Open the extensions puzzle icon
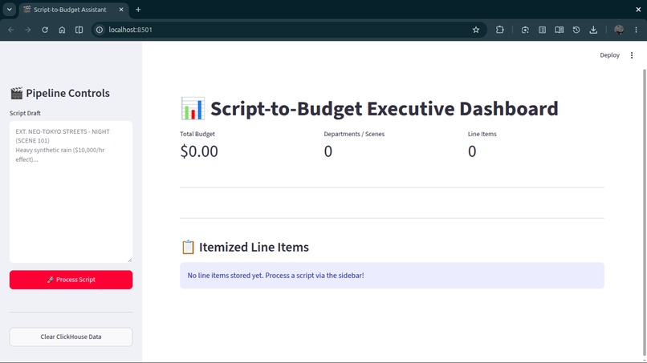 point(499,30)
